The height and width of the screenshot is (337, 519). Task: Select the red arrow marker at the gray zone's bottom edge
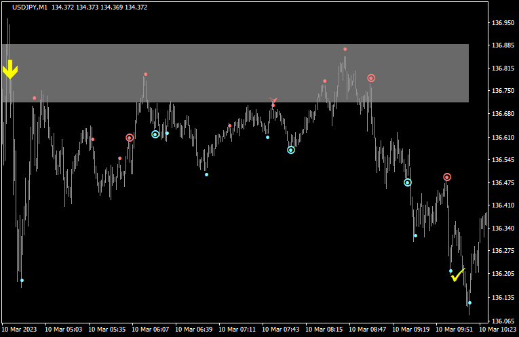(x=273, y=101)
